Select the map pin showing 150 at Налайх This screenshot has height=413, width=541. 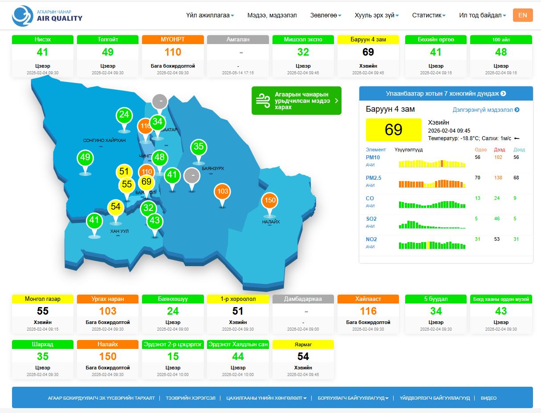270,201
